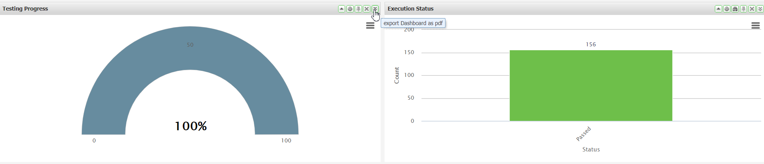Click the 100% gauge value text

point(191,126)
